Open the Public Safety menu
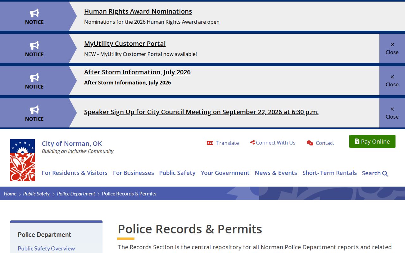 point(177,173)
